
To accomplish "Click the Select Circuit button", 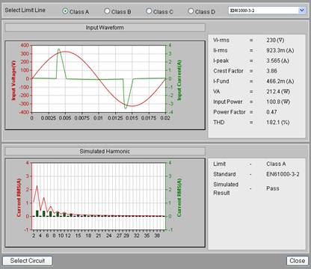I will tap(28, 261).
